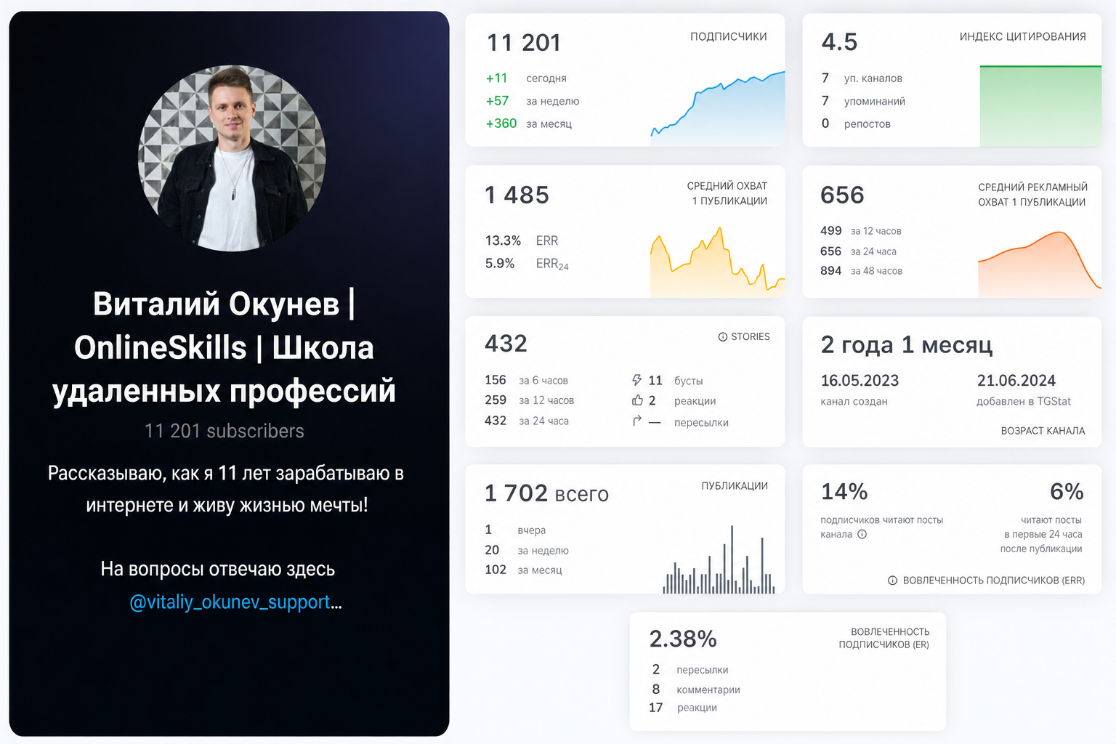Open the ИНДЕКС ЦИТИРОВАНИЯ card heading
Viewport: 1116px width, 744px height.
(x=1022, y=36)
